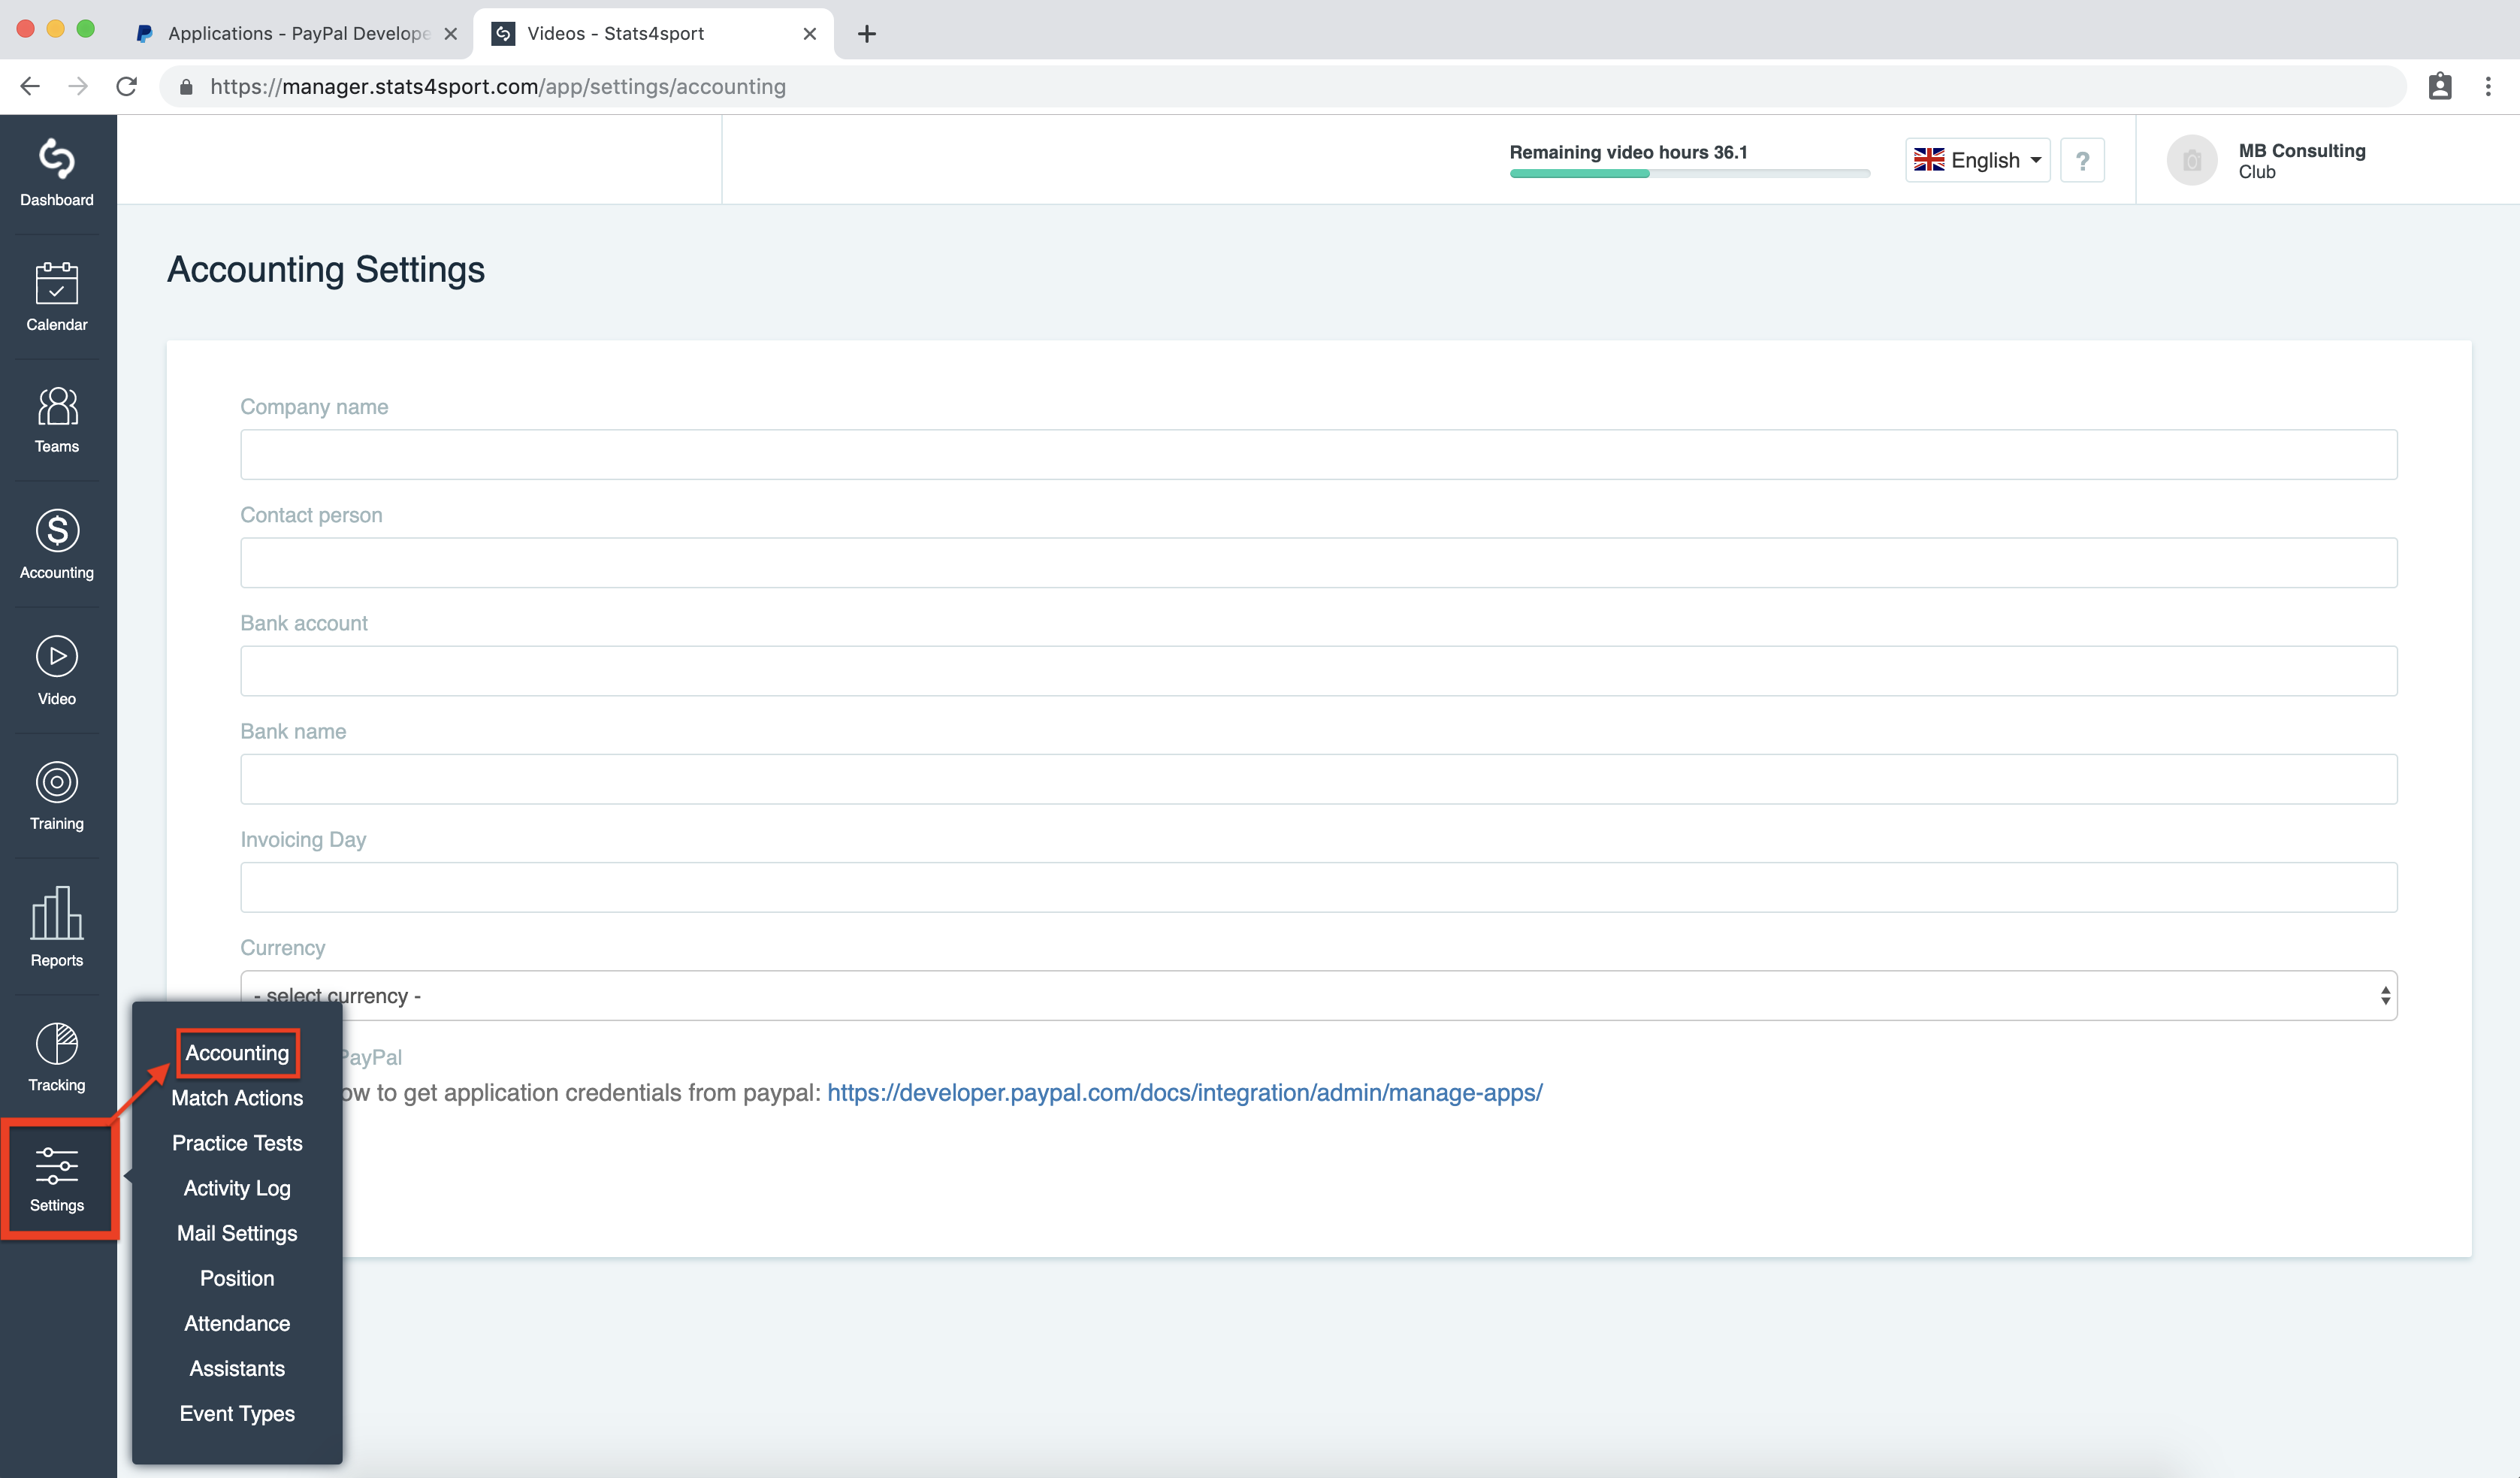This screenshot has width=2520, height=1478.
Task: Reload the page
Action: tap(127, 86)
